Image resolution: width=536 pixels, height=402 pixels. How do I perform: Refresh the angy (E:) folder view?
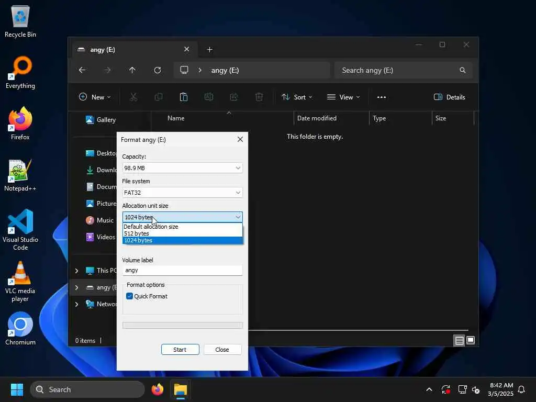click(158, 70)
